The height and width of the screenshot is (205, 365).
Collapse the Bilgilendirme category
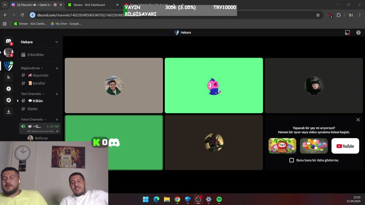tap(32, 68)
